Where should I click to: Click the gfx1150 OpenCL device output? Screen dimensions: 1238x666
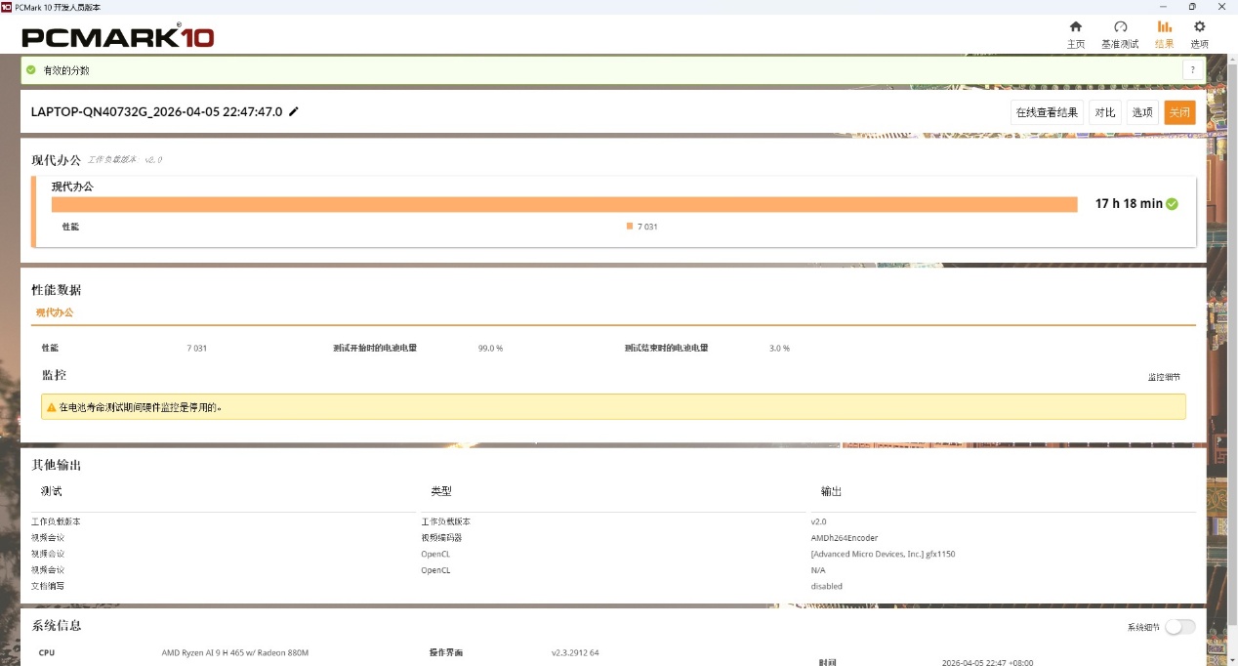(x=883, y=554)
